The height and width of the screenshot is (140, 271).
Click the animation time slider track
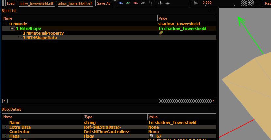pyautogui.click(x=220, y=5)
